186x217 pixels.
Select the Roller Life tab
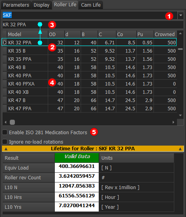tap(65, 5)
